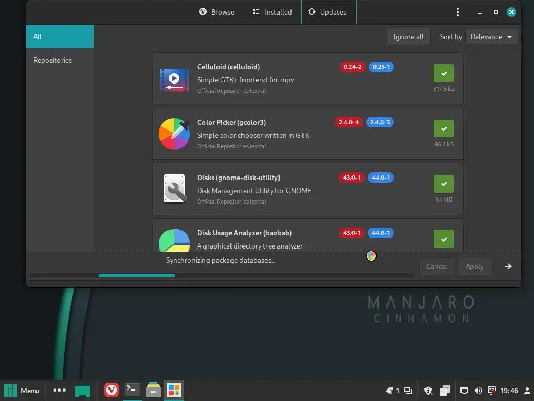Click the Cancel button
Screen dimensions: 534x401
tap(436, 266)
